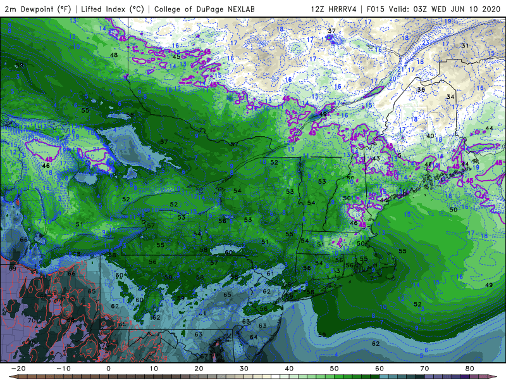
Task: Click the 50 label on the color scale
Action: click(x=335, y=369)
